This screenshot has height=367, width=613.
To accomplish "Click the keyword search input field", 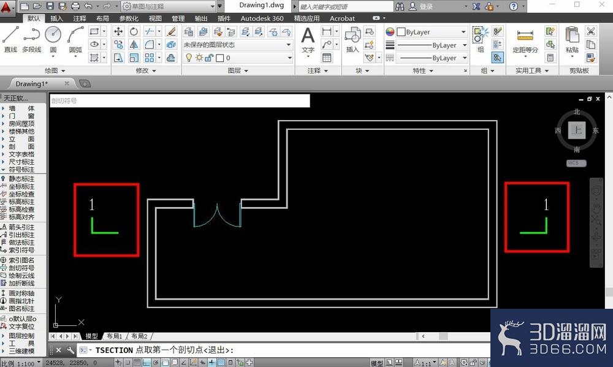I will pos(346,6).
